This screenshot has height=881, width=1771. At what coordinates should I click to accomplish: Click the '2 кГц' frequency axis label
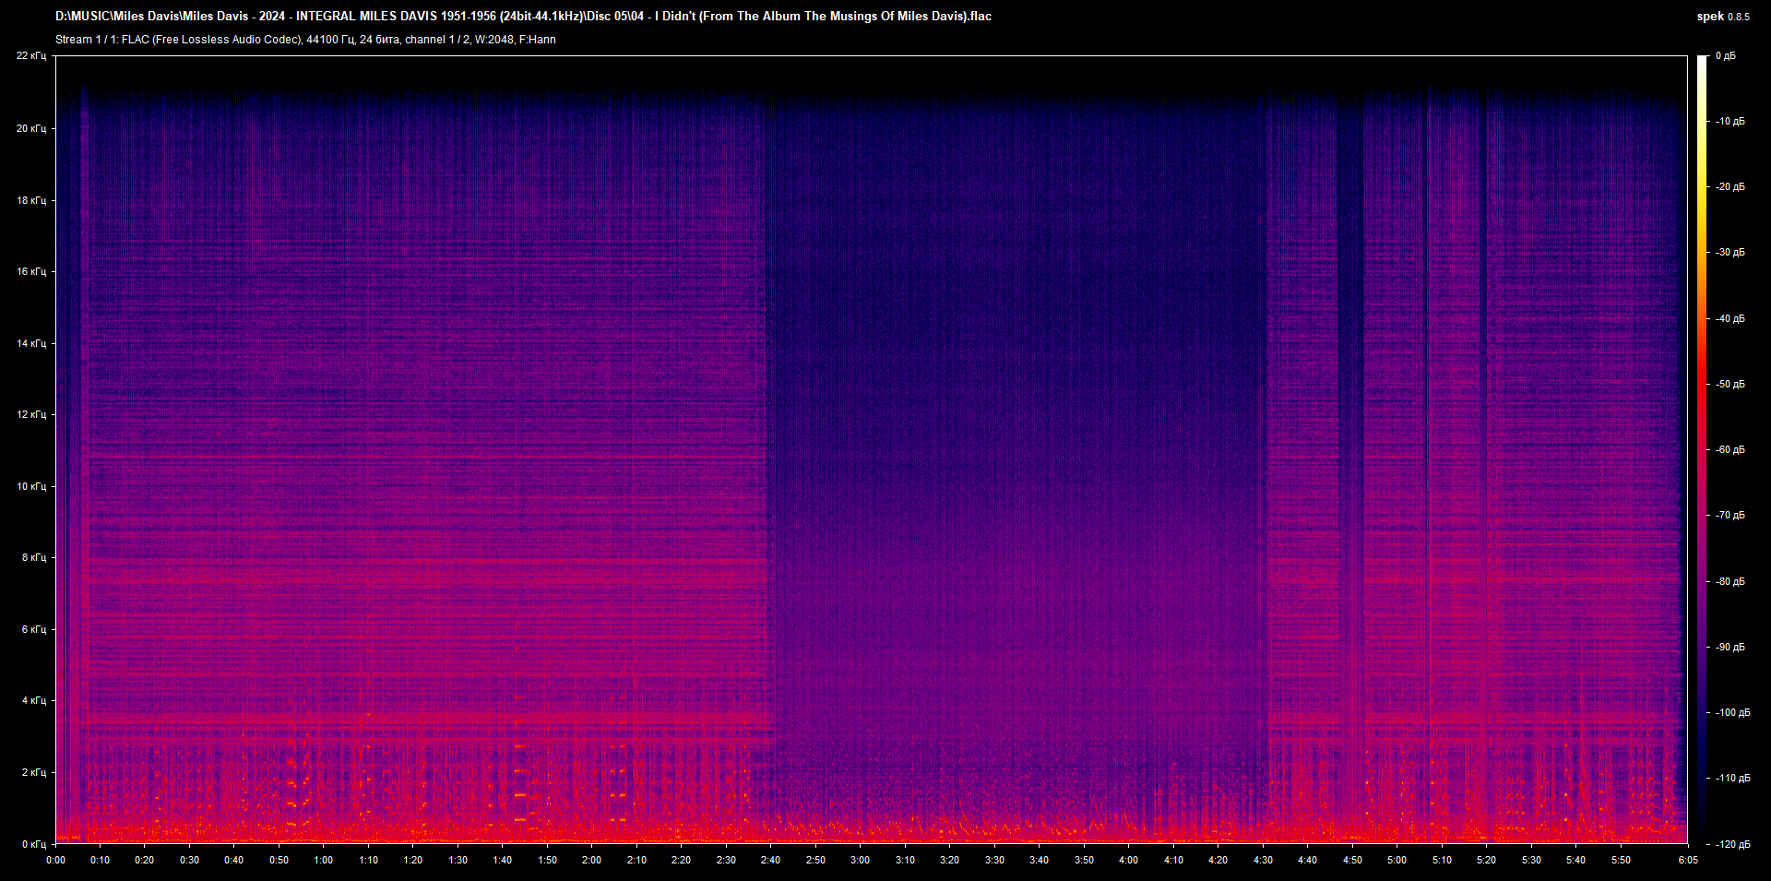[34, 772]
